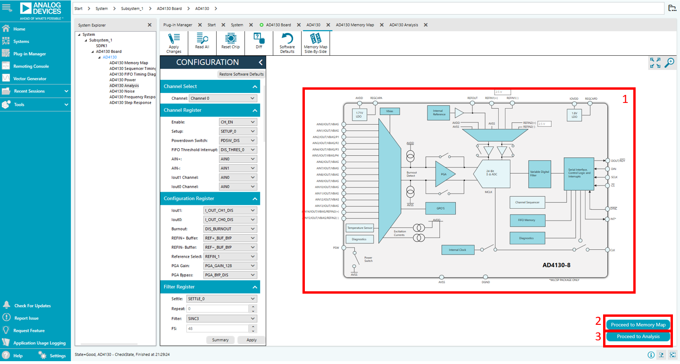Switch to the Start tab

click(212, 25)
